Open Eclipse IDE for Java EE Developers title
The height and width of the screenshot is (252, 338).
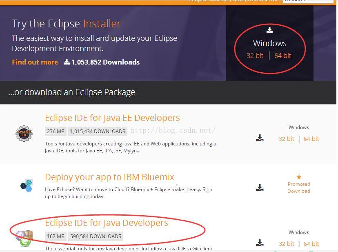click(x=112, y=118)
